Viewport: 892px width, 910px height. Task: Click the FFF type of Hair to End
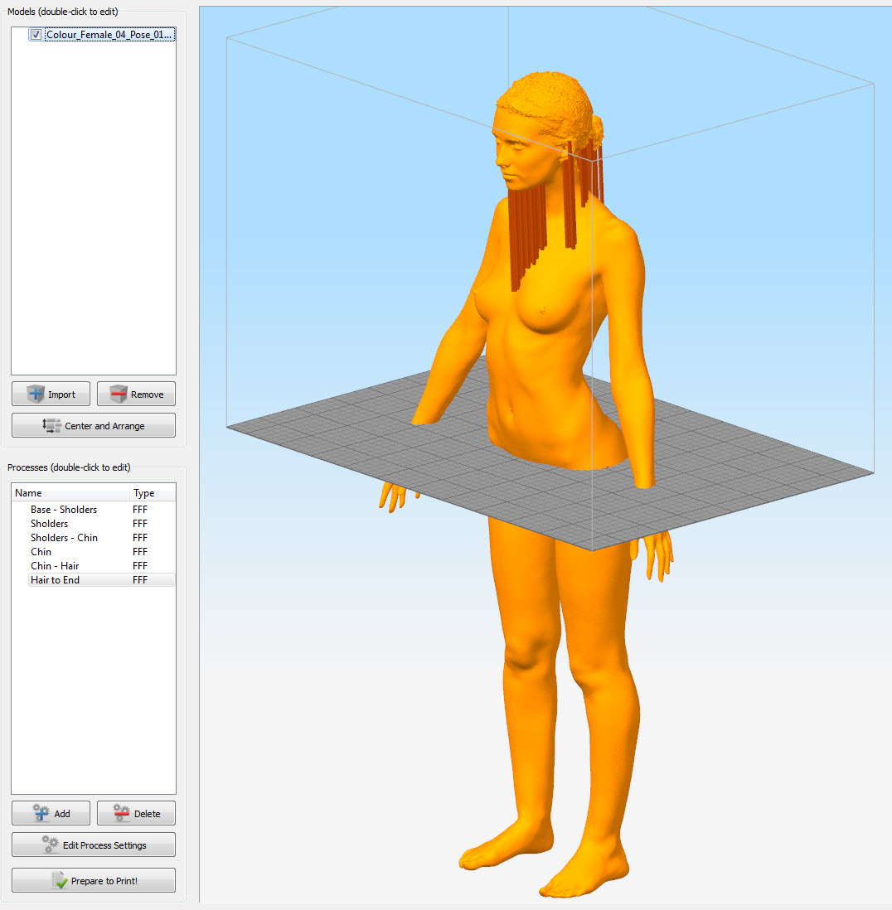(140, 580)
